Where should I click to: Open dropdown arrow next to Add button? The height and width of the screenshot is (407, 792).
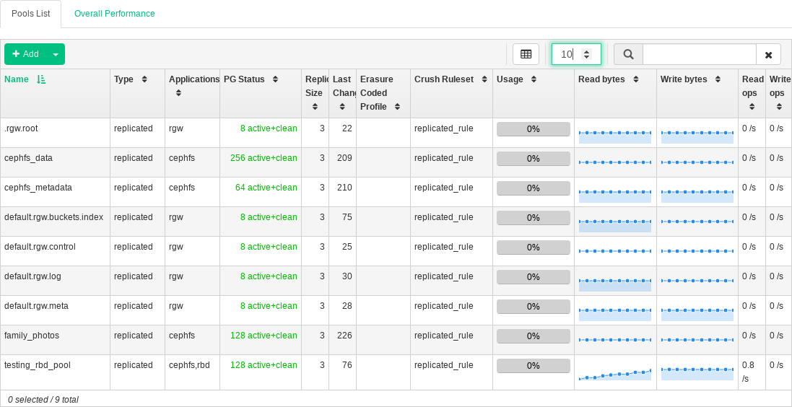pos(56,54)
